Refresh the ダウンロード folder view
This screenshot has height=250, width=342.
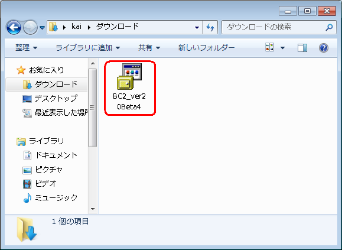[210, 27]
